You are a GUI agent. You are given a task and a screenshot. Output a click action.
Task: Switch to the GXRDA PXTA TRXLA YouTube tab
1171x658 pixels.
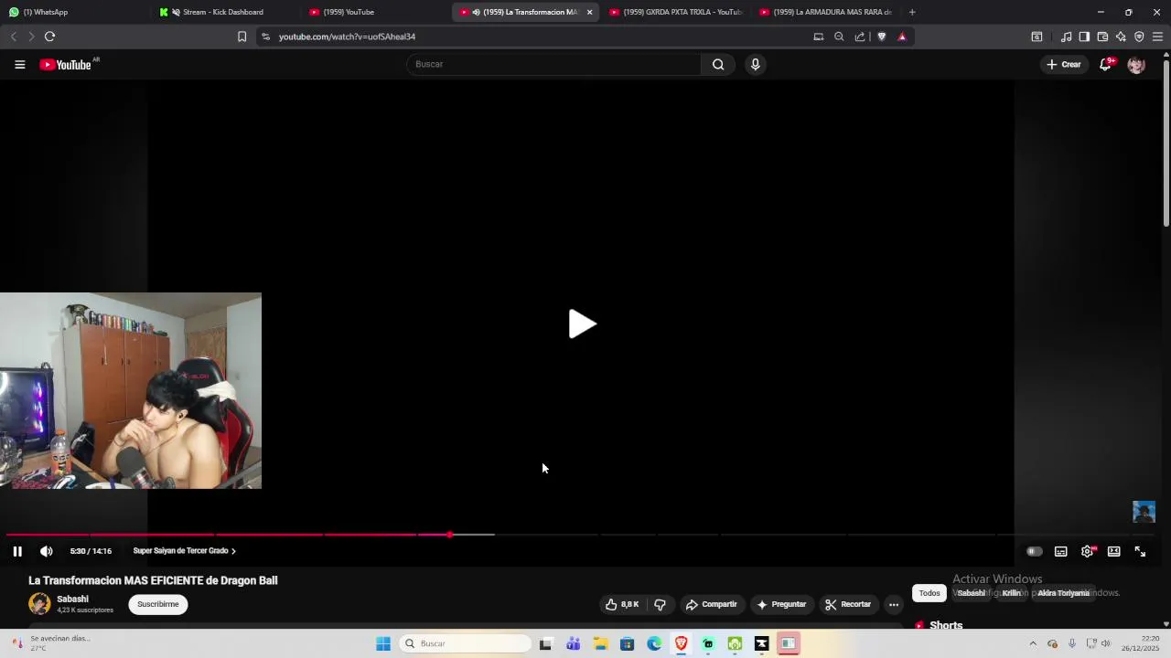click(676, 12)
